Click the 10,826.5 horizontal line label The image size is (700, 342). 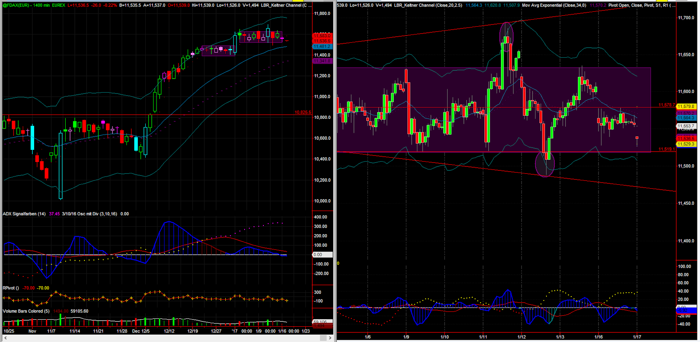303,113
